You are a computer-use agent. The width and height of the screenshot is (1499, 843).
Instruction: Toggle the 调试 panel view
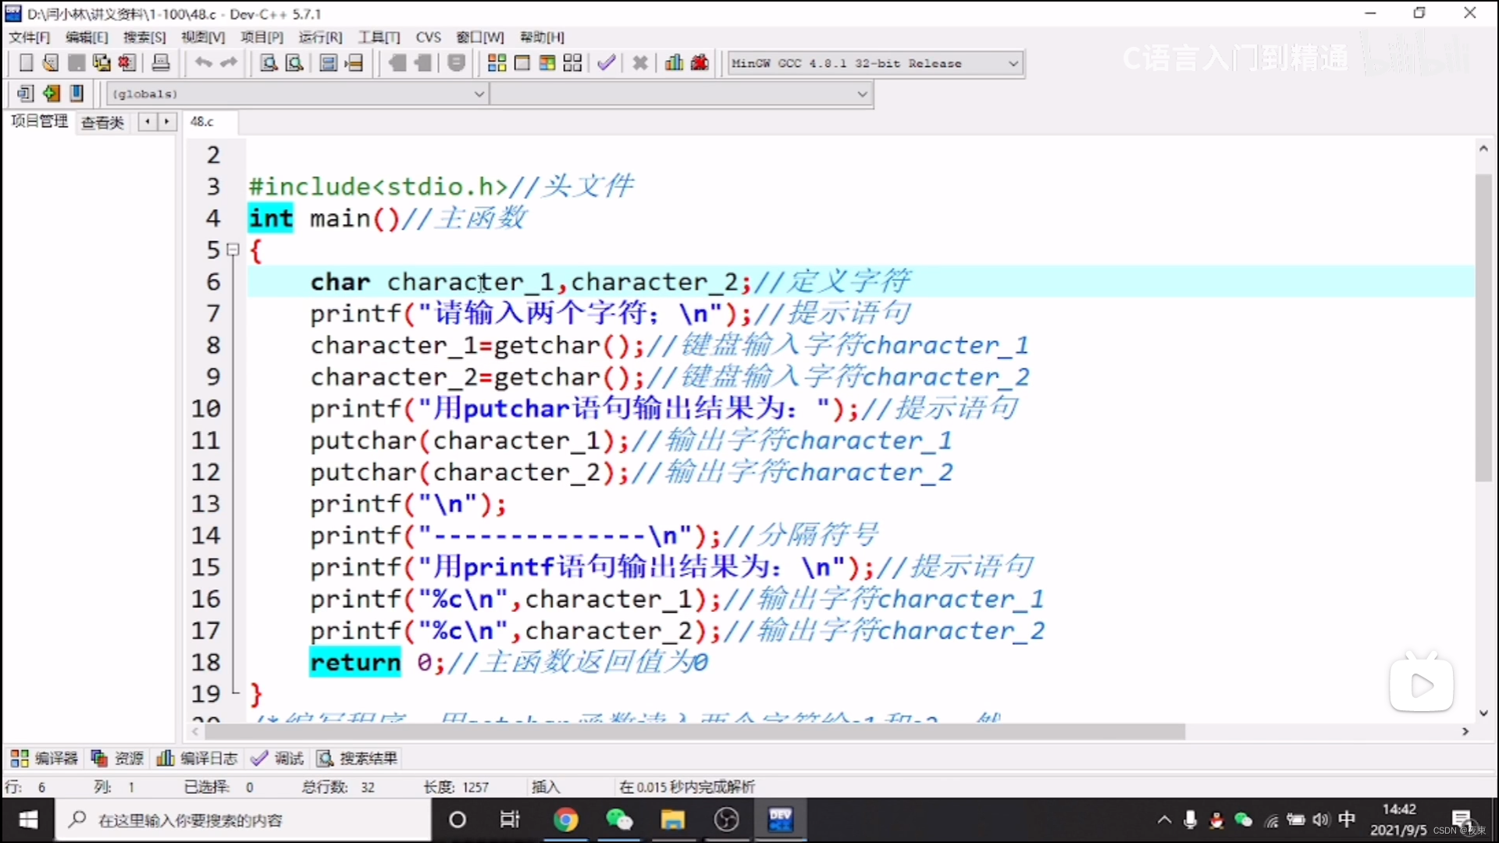[x=288, y=758]
